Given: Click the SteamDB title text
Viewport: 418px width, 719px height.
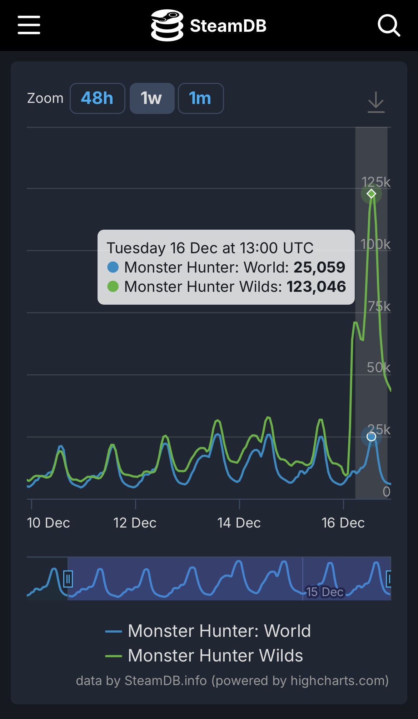Looking at the screenshot, I should point(228,26).
